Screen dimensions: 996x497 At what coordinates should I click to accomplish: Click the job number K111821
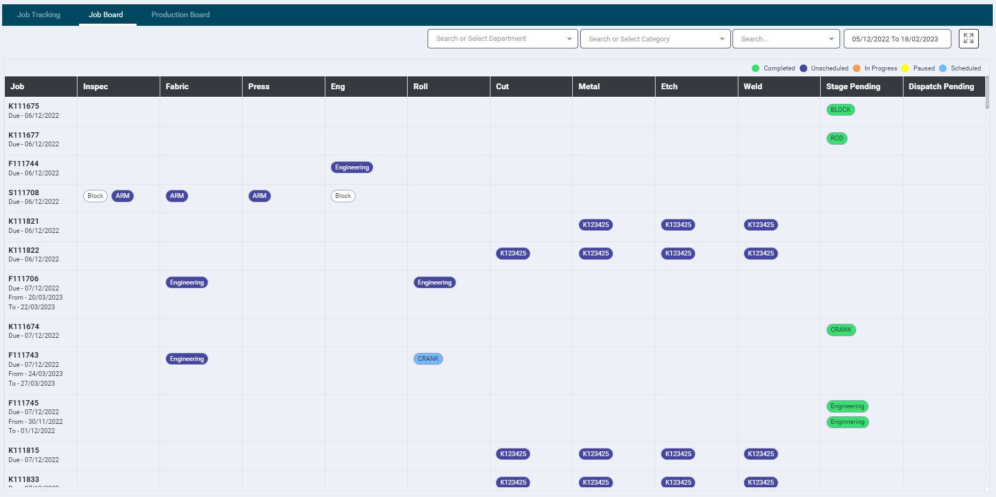(x=24, y=221)
